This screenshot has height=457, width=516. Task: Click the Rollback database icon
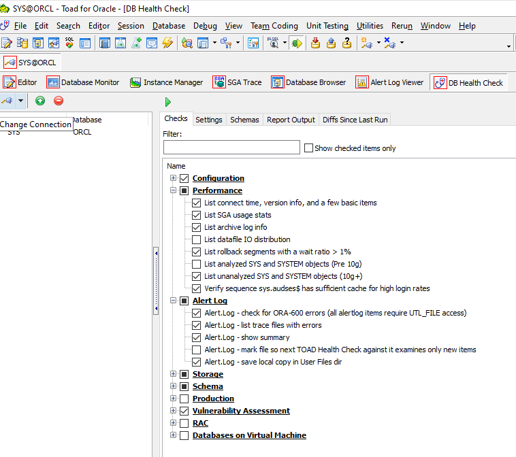coord(332,43)
